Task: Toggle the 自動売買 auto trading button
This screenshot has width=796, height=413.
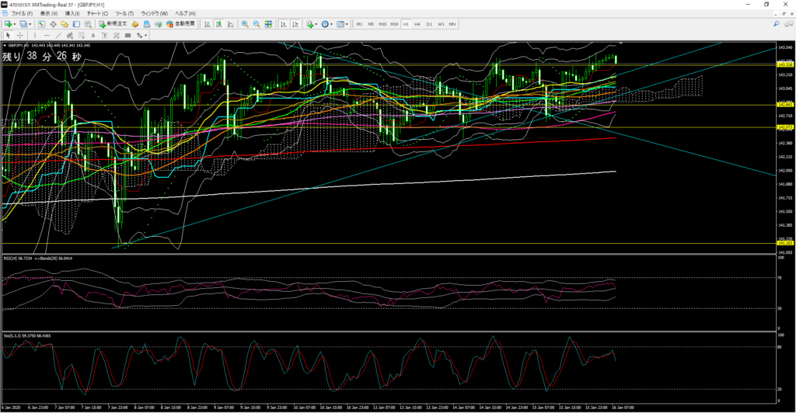Action: coord(180,24)
